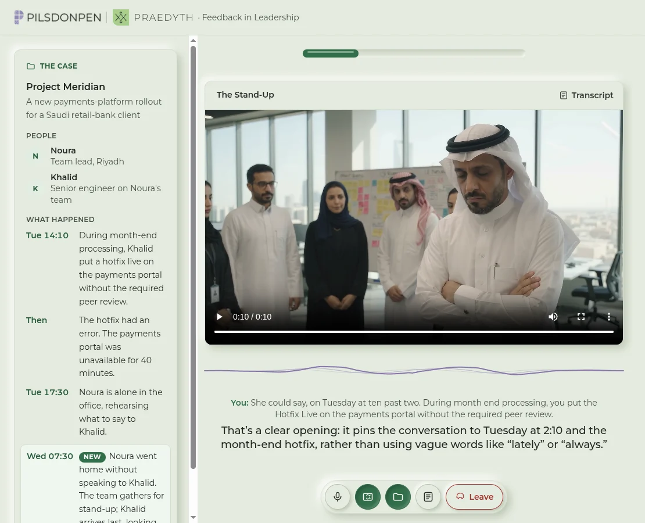
Task: Click Noura's avatar initial N
Action: click(35, 156)
